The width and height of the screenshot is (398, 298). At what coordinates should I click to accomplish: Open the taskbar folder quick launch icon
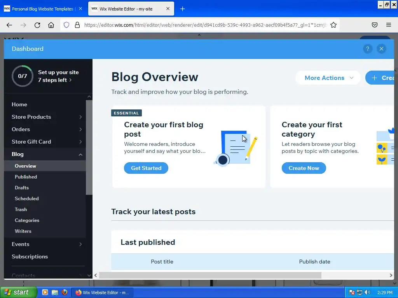pos(55,293)
